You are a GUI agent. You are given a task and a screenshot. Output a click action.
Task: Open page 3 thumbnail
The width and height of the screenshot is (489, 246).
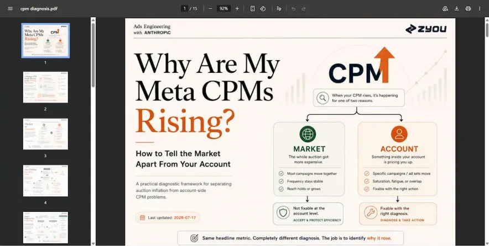pos(45,134)
